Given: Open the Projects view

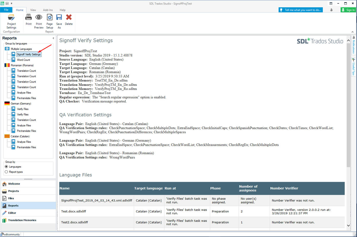Looking at the screenshot, I should click(28, 191).
